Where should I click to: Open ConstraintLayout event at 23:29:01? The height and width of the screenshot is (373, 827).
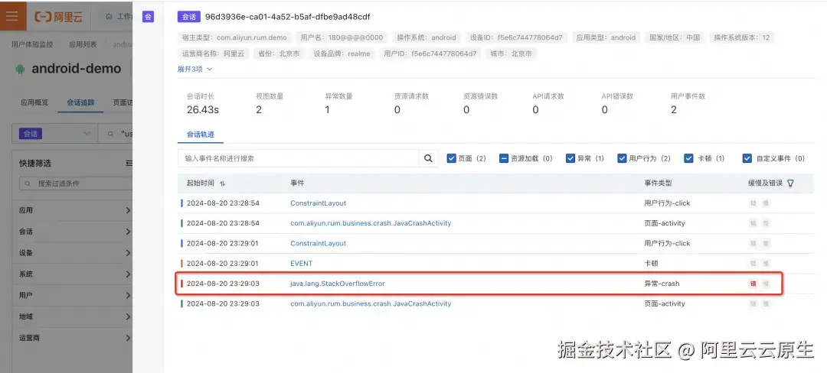tap(318, 244)
